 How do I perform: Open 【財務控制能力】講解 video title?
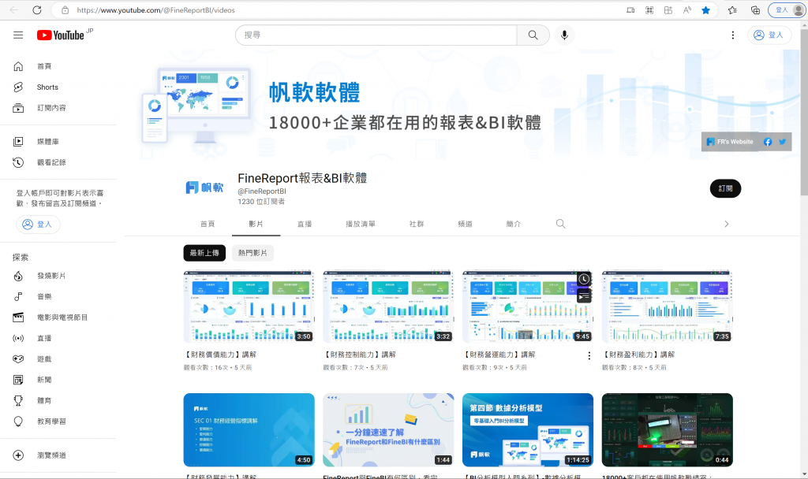[x=359, y=355]
